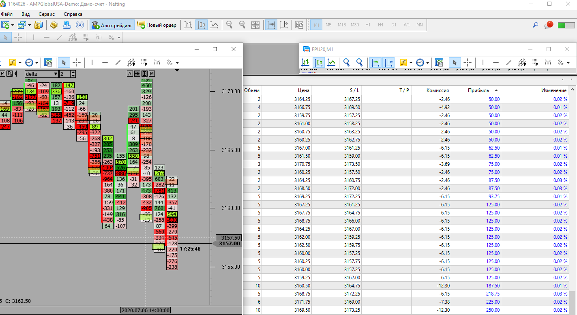Click the M button on the chart
The height and width of the screenshot is (315, 577).
152,73
